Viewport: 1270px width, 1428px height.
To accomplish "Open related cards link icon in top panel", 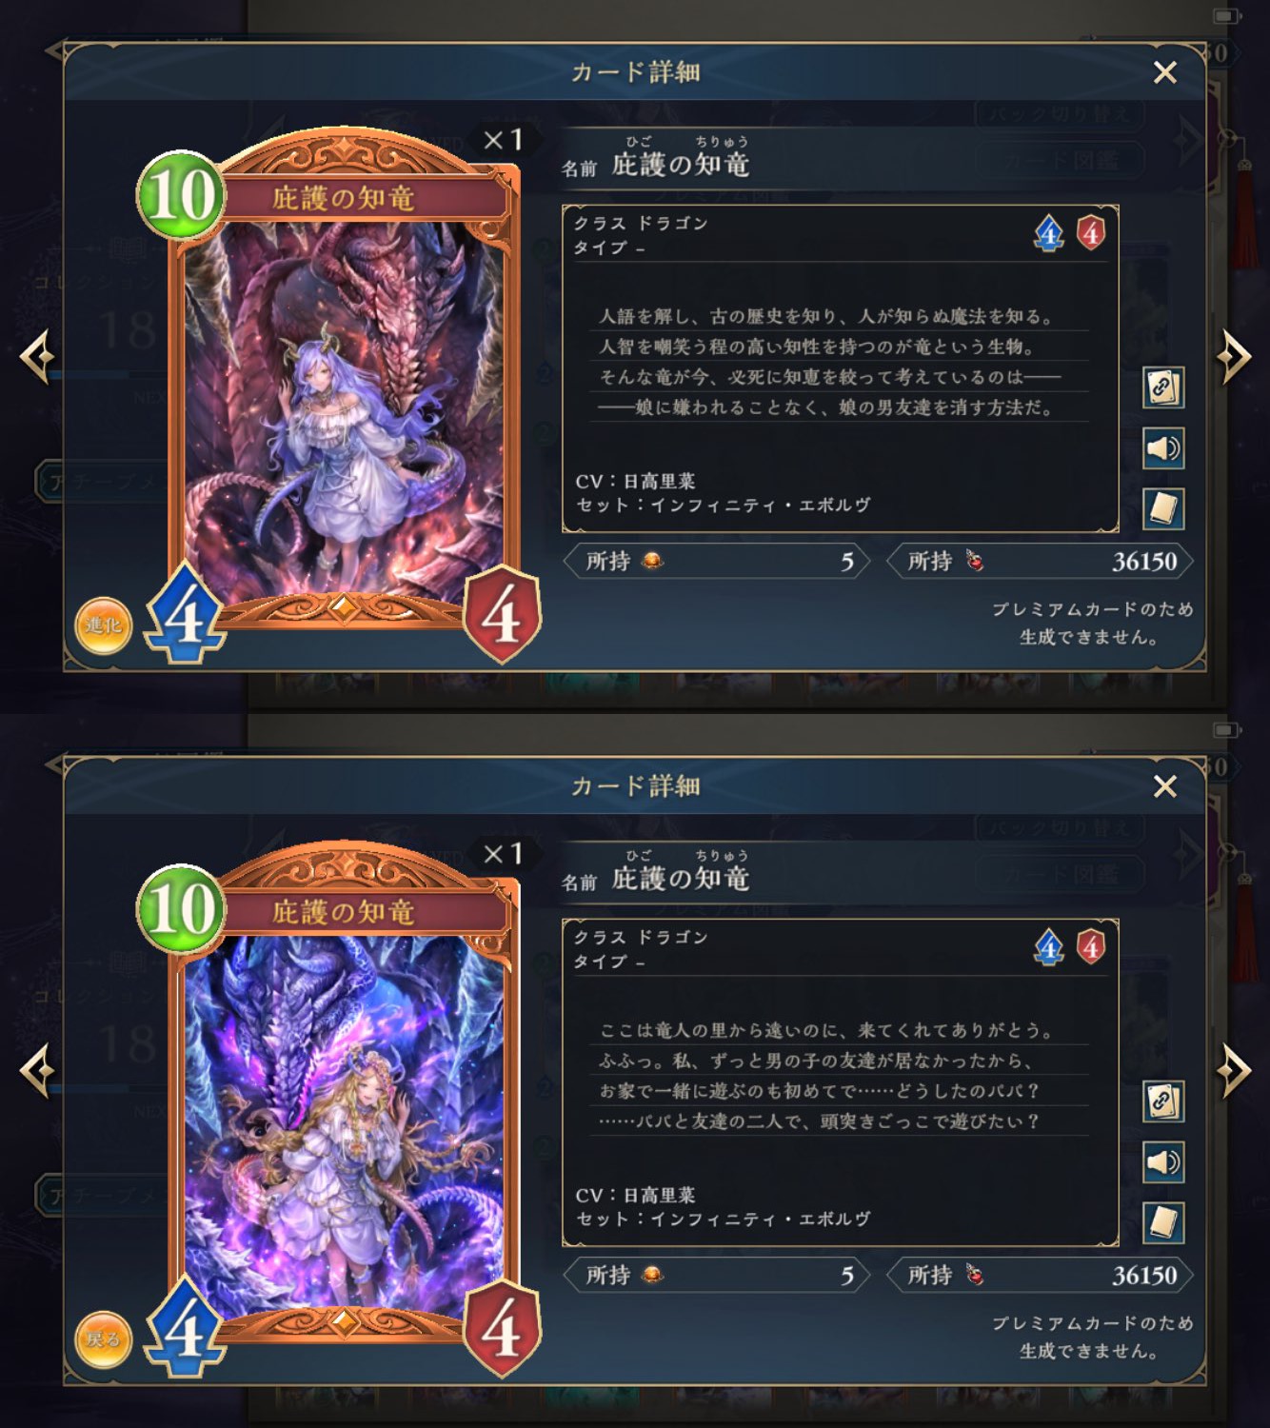I will coord(1163,387).
